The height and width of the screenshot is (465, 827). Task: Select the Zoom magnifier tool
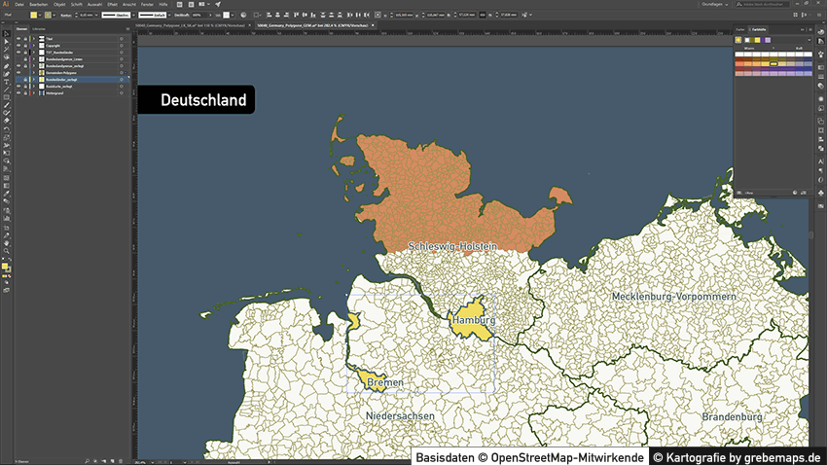click(7, 250)
